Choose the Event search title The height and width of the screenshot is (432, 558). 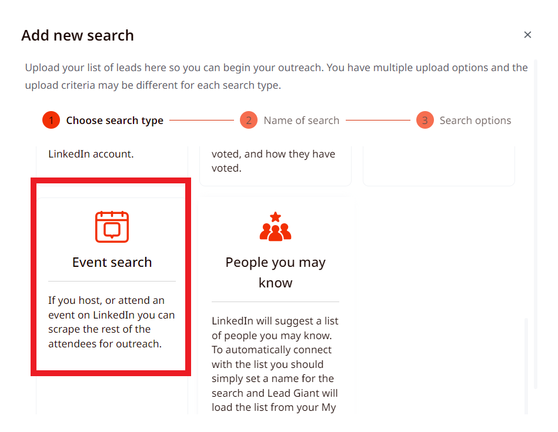[112, 262]
